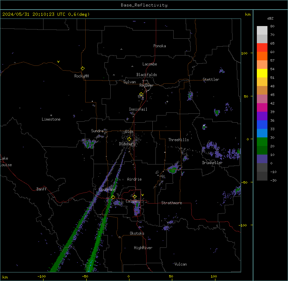The image size is (288, 281).
Task: Click the Limestone label
Action: click(x=51, y=119)
